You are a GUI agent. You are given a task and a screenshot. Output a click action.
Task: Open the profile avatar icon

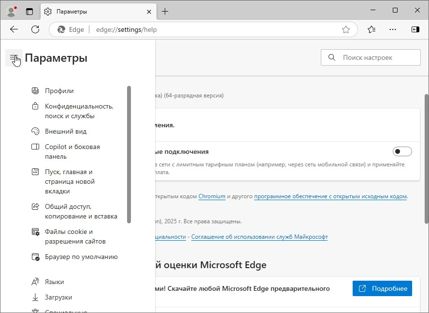point(11,11)
